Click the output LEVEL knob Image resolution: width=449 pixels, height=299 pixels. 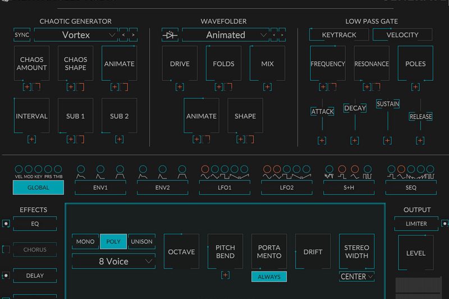point(416,253)
